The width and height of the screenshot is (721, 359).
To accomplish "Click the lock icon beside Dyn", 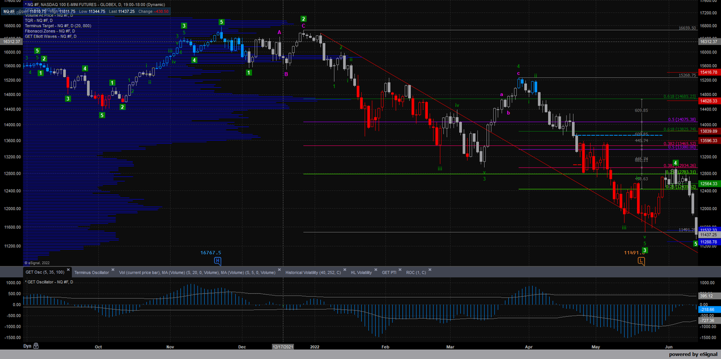I will click(36, 346).
